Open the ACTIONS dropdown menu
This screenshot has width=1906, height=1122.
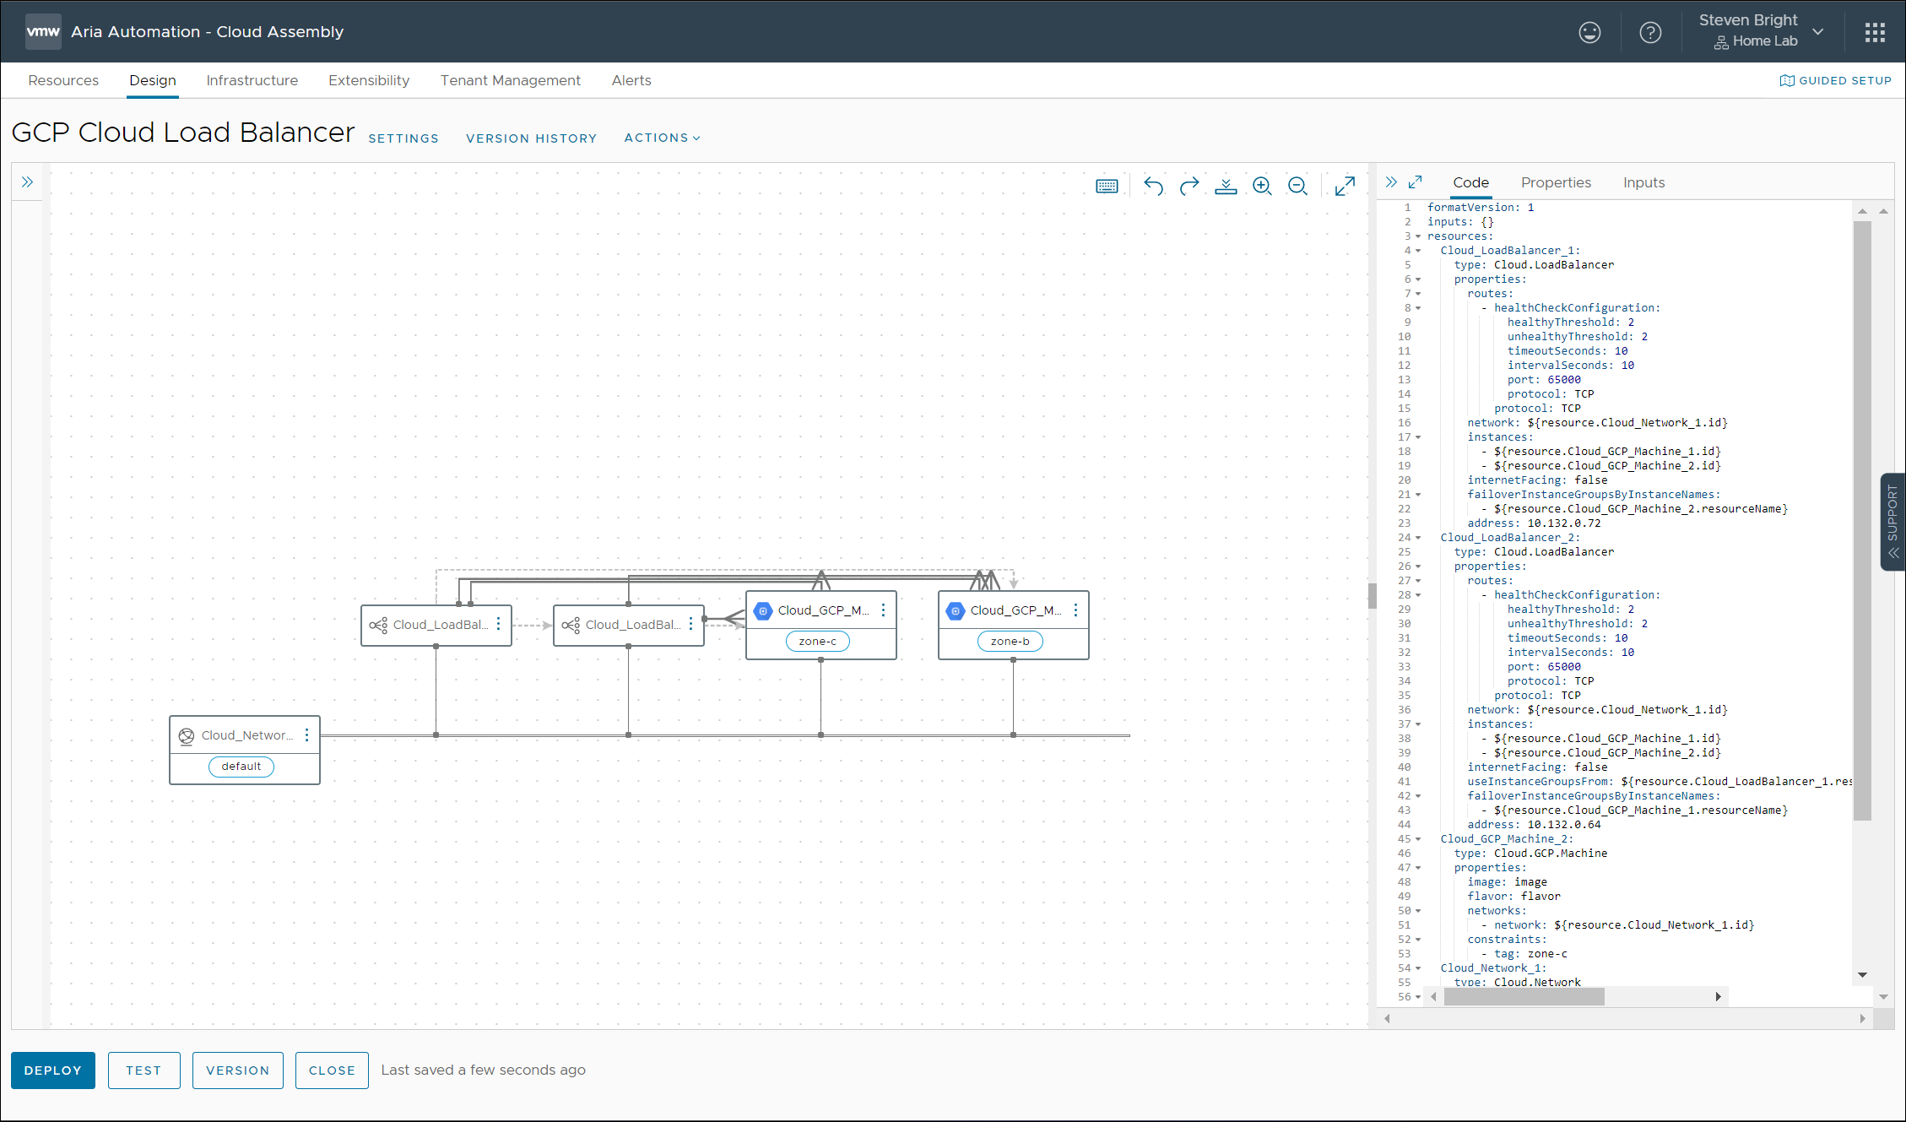click(662, 138)
